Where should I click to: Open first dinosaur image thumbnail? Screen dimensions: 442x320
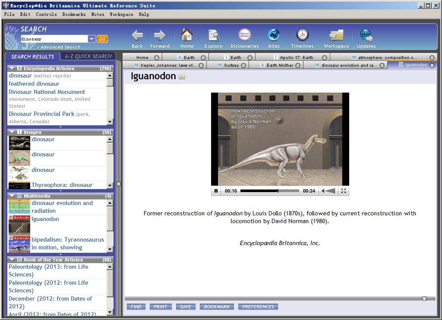[x=19, y=143]
